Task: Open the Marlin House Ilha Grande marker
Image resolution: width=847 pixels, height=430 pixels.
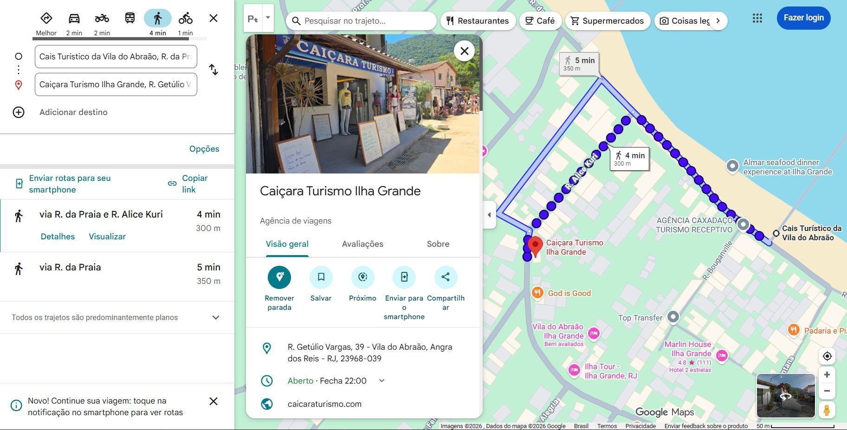Action: pos(721,356)
